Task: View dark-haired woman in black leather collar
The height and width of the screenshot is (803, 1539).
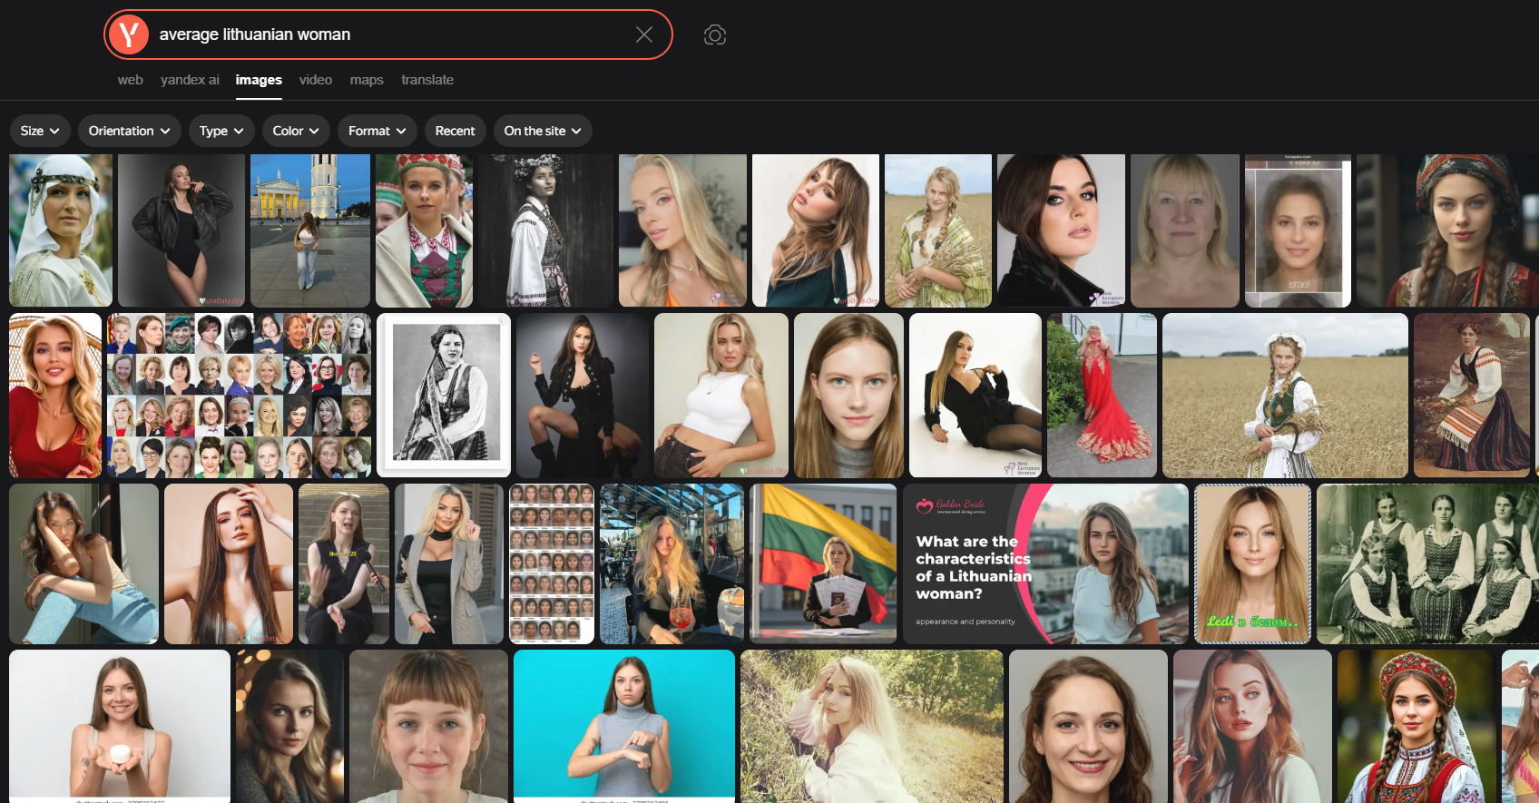Action: pos(1061,230)
